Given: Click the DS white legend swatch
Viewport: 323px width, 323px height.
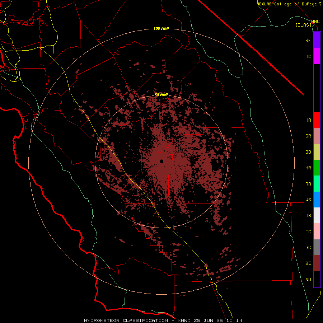Looking at the screenshot, I should point(317,215).
